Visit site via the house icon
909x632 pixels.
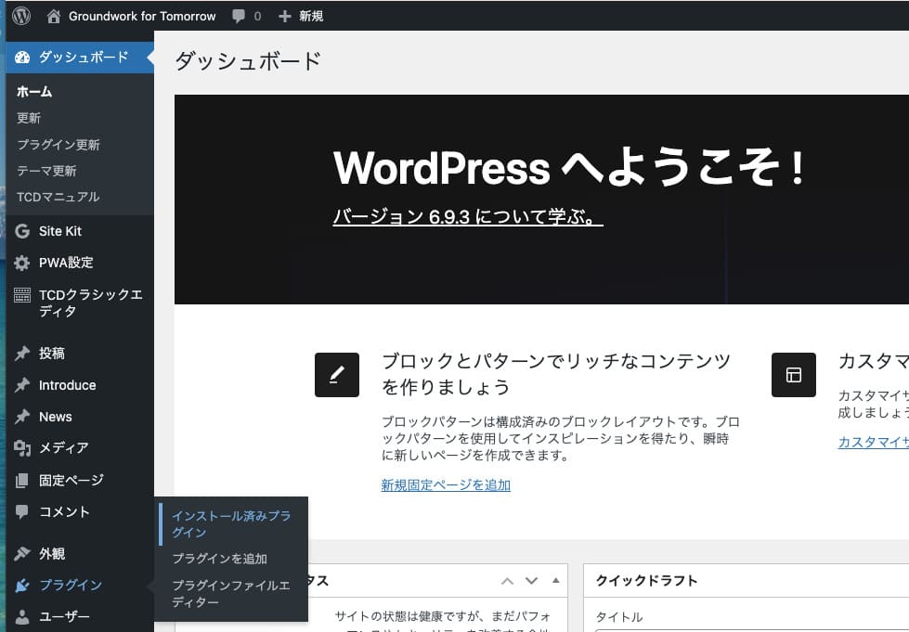click(54, 16)
